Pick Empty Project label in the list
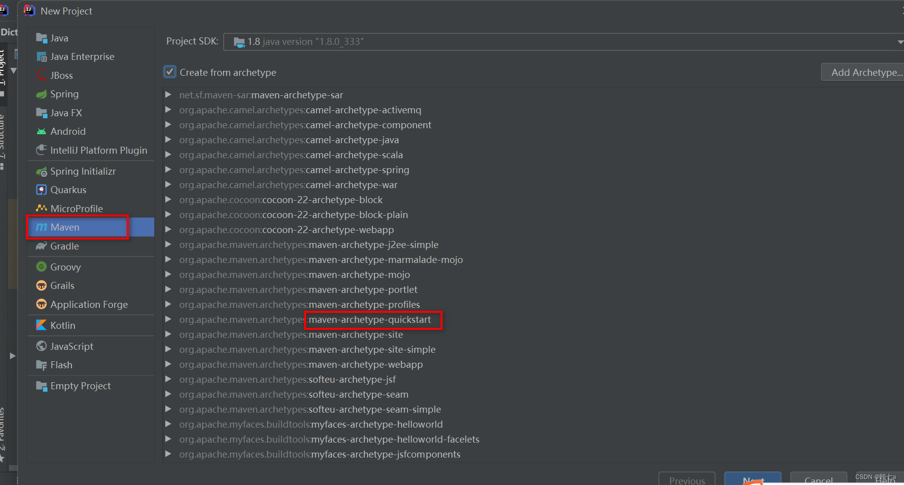904x485 pixels. (x=80, y=386)
